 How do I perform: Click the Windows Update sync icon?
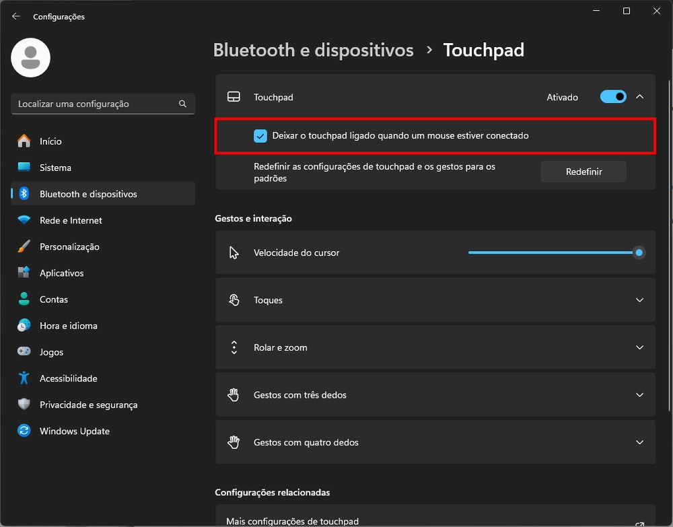click(x=24, y=431)
